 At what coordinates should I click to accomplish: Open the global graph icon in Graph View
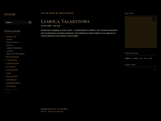click(x=155, y=70)
